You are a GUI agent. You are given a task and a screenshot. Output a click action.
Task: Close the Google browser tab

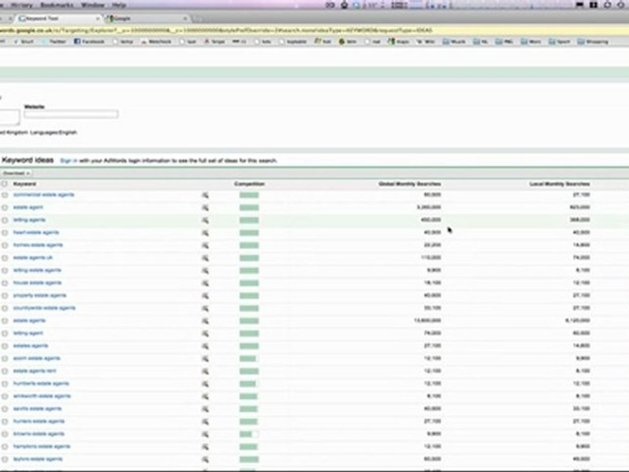pos(185,18)
